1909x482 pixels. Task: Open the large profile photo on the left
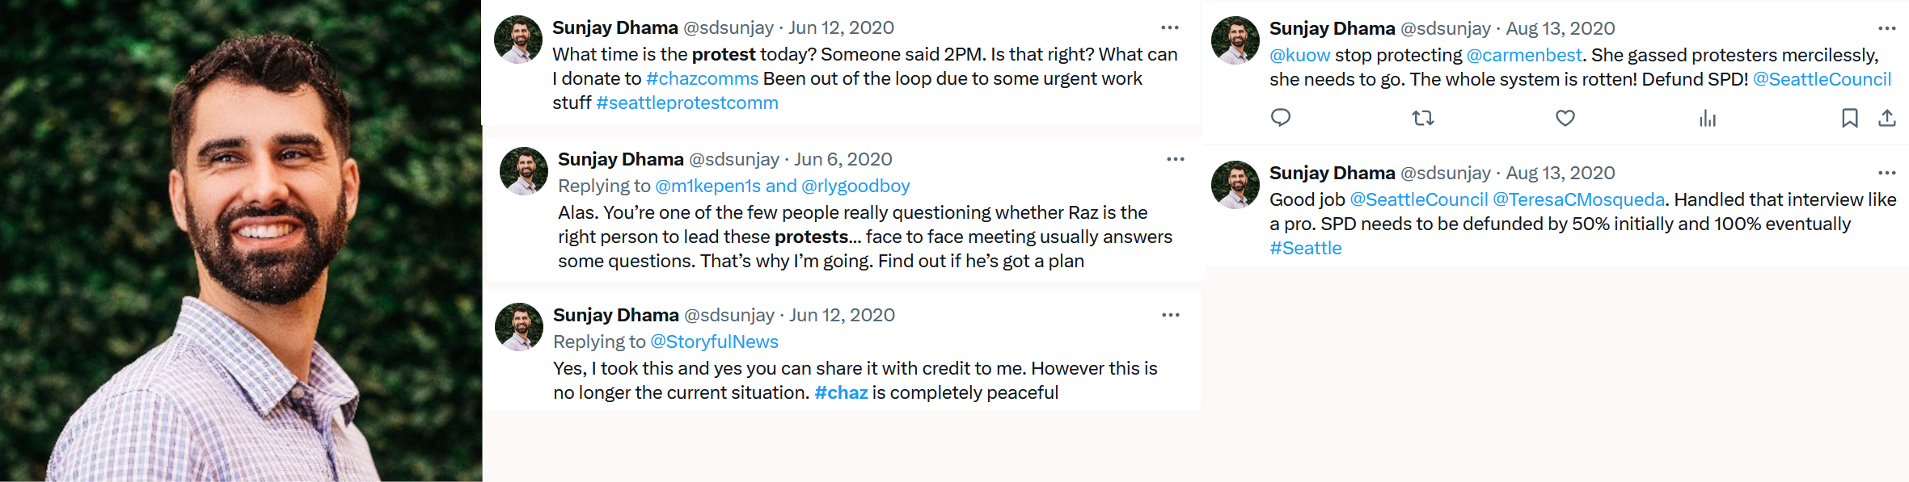[241, 241]
